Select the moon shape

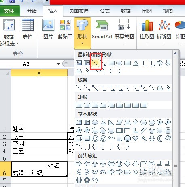pyautogui.click(x=160, y=139)
